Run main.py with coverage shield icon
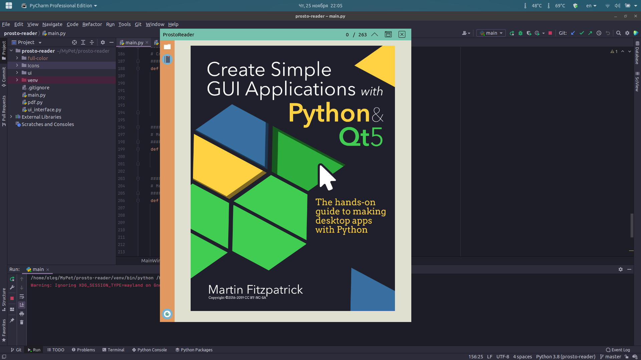This screenshot has width=641, height=360. (529, 33)
